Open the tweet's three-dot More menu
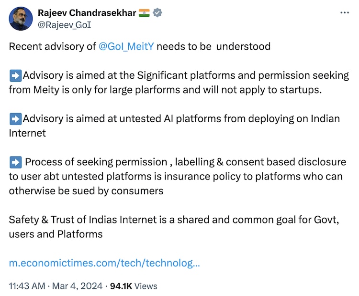359x296 pixels. (x=345, y=13)
